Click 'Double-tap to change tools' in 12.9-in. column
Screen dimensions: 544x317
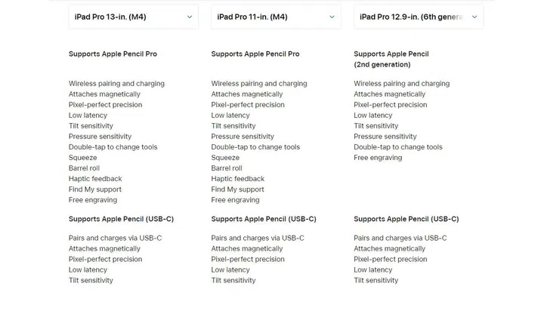(398, 147)
